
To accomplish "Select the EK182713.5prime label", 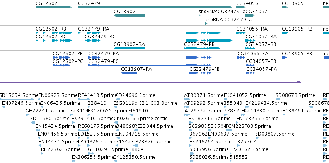I will (x=210, y=119).
